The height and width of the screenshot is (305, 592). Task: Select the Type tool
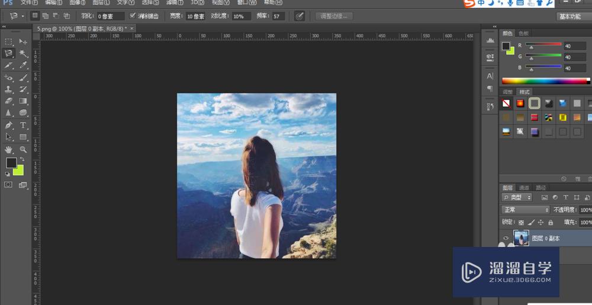23,125
